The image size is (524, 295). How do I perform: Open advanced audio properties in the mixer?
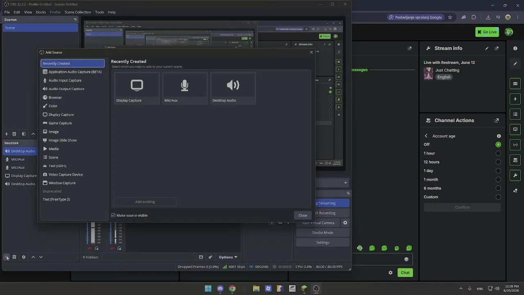(x=210, y=257)
